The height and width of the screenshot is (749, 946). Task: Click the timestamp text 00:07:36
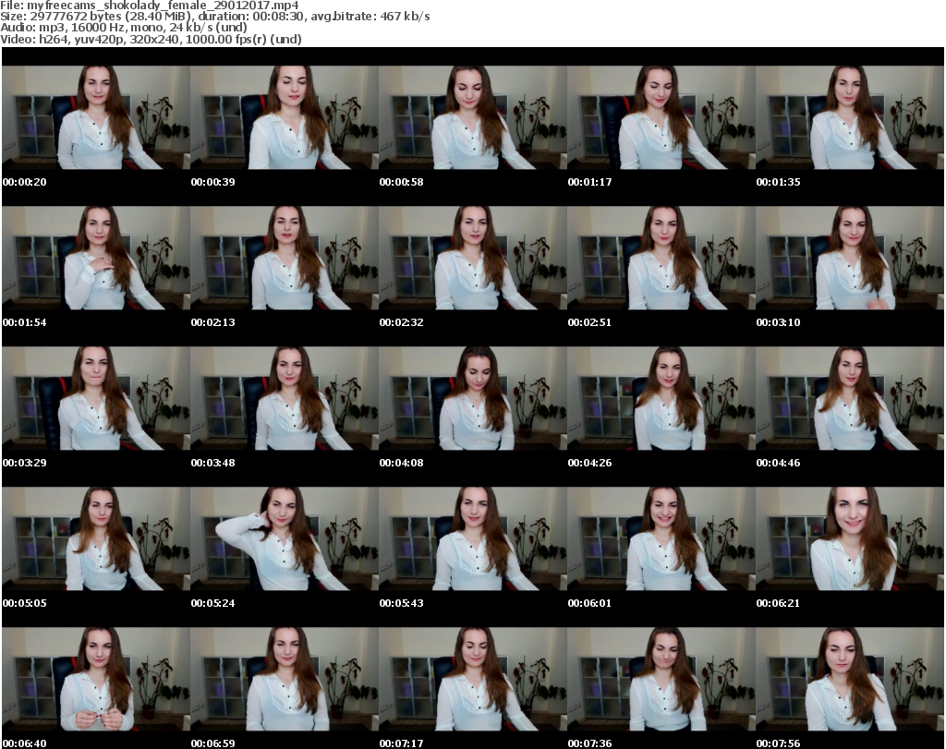tap(589, 743)
